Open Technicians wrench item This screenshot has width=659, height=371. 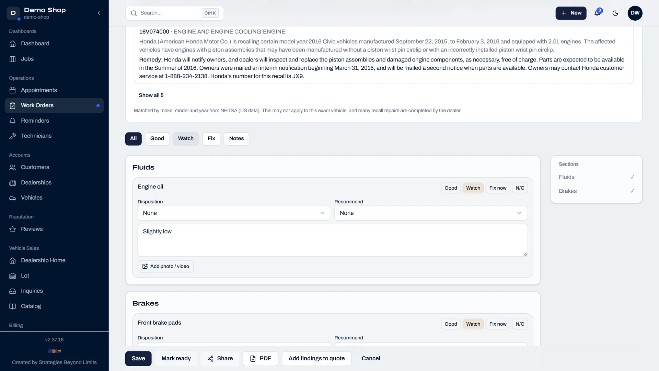[54, 136]
